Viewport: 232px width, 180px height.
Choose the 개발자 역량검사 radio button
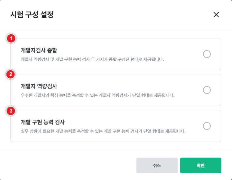[207, 90]
